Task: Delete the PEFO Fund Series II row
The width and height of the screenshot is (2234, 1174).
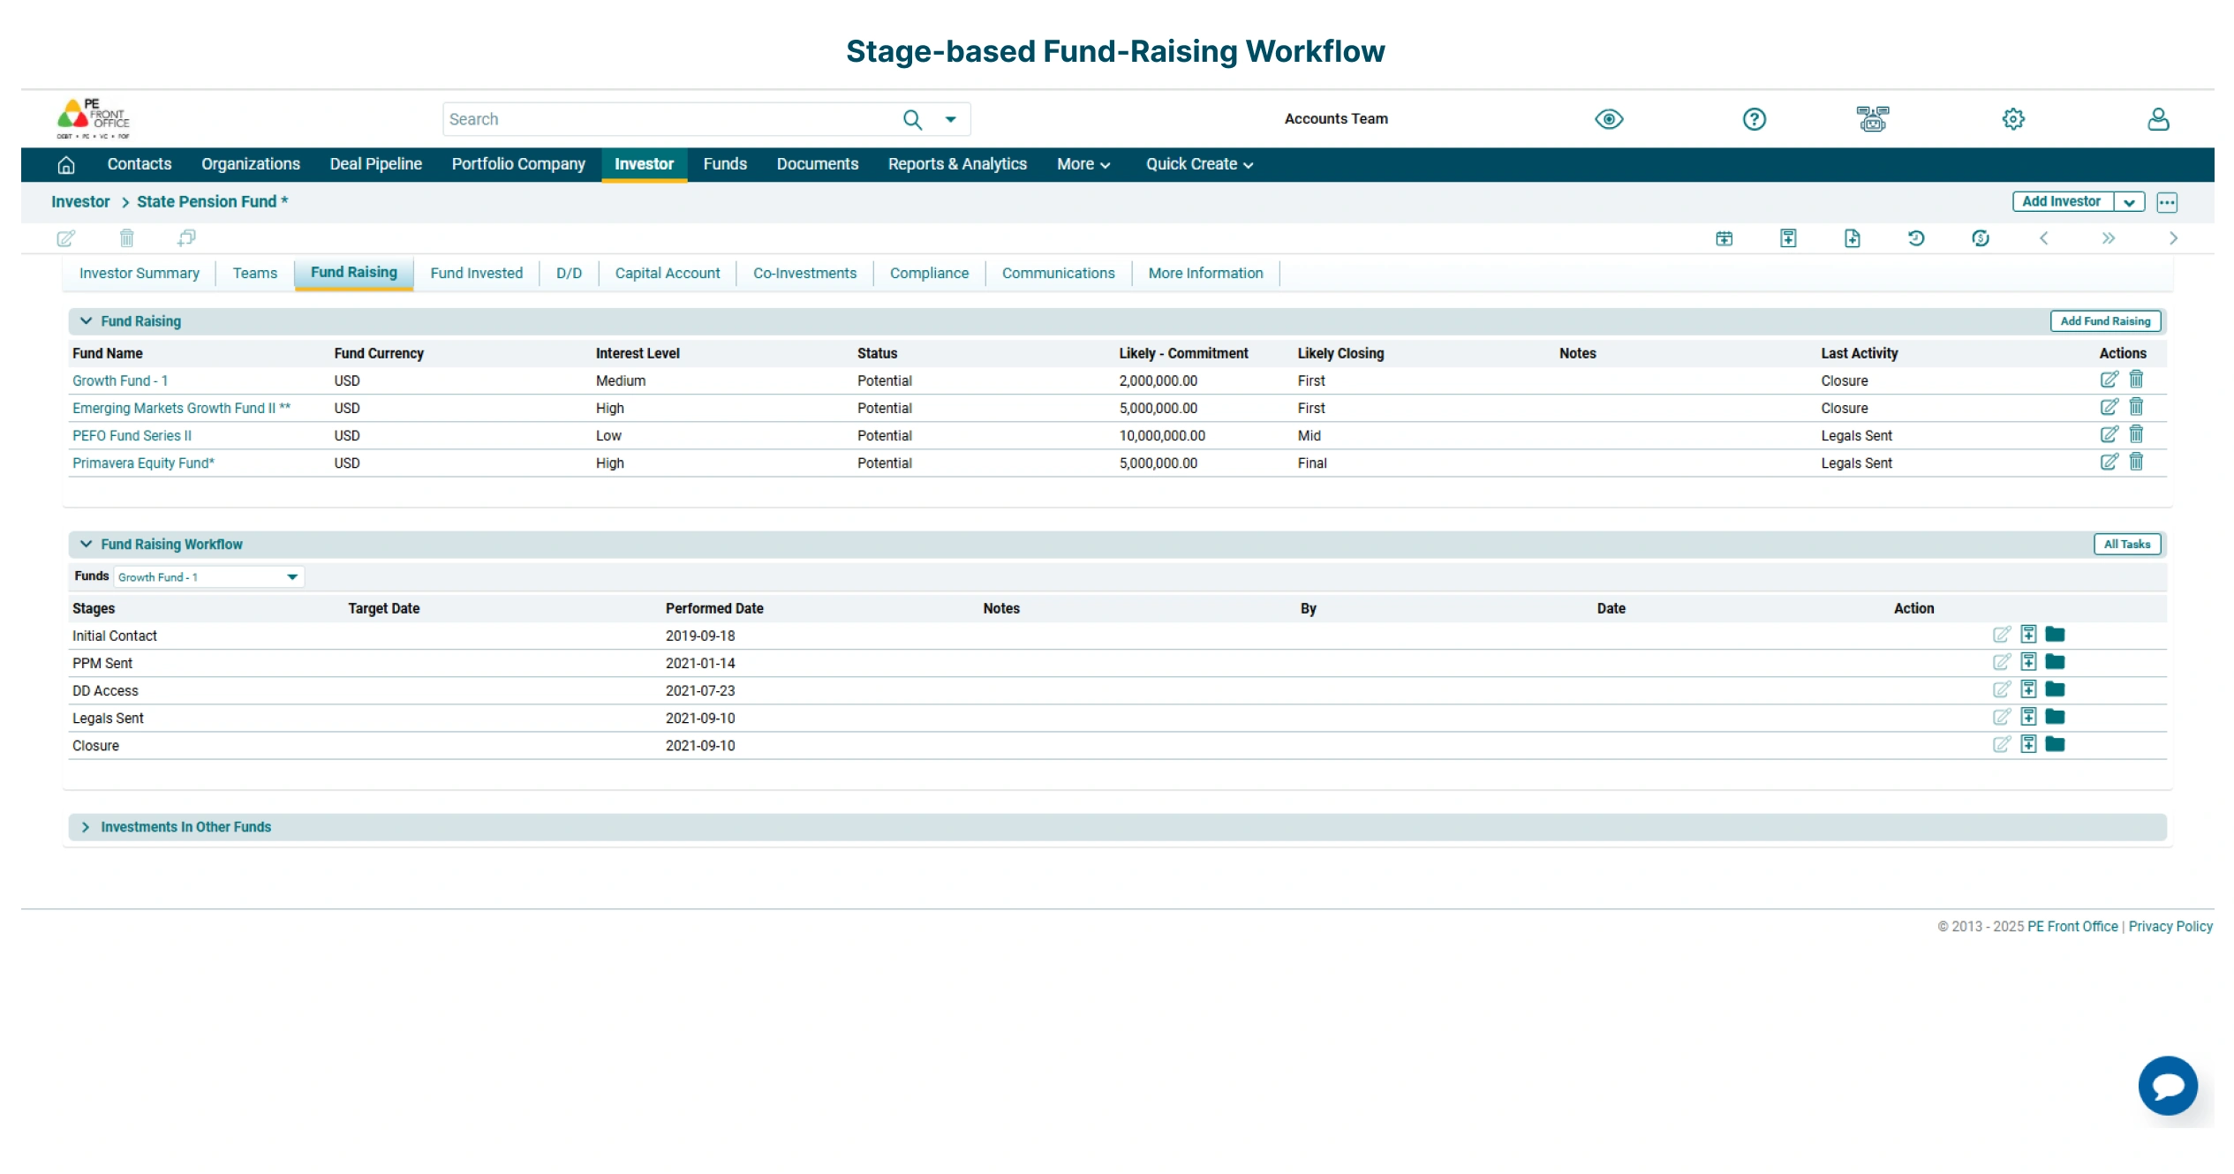Action: tap(2136, 434)
